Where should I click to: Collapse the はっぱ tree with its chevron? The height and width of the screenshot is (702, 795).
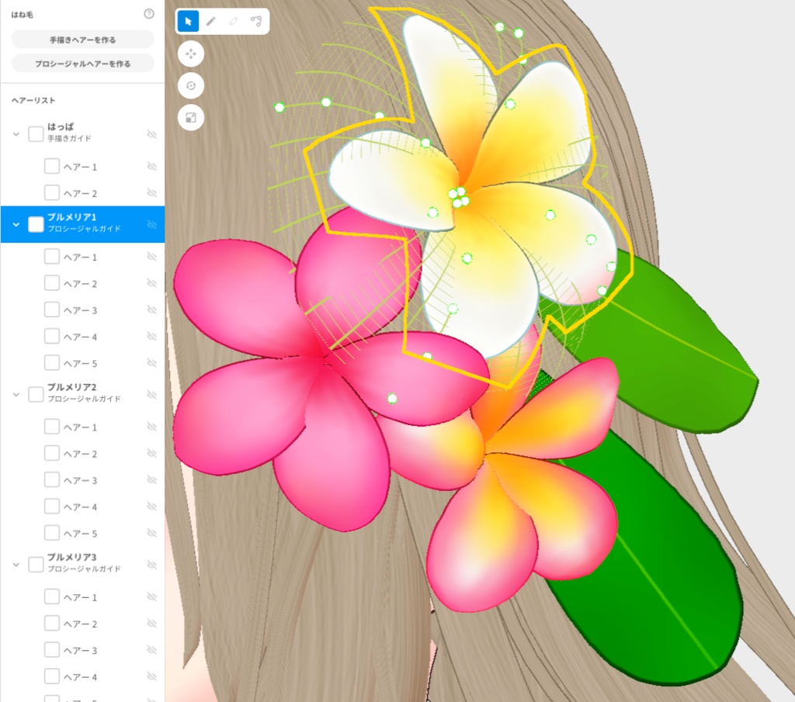(16, 133)
